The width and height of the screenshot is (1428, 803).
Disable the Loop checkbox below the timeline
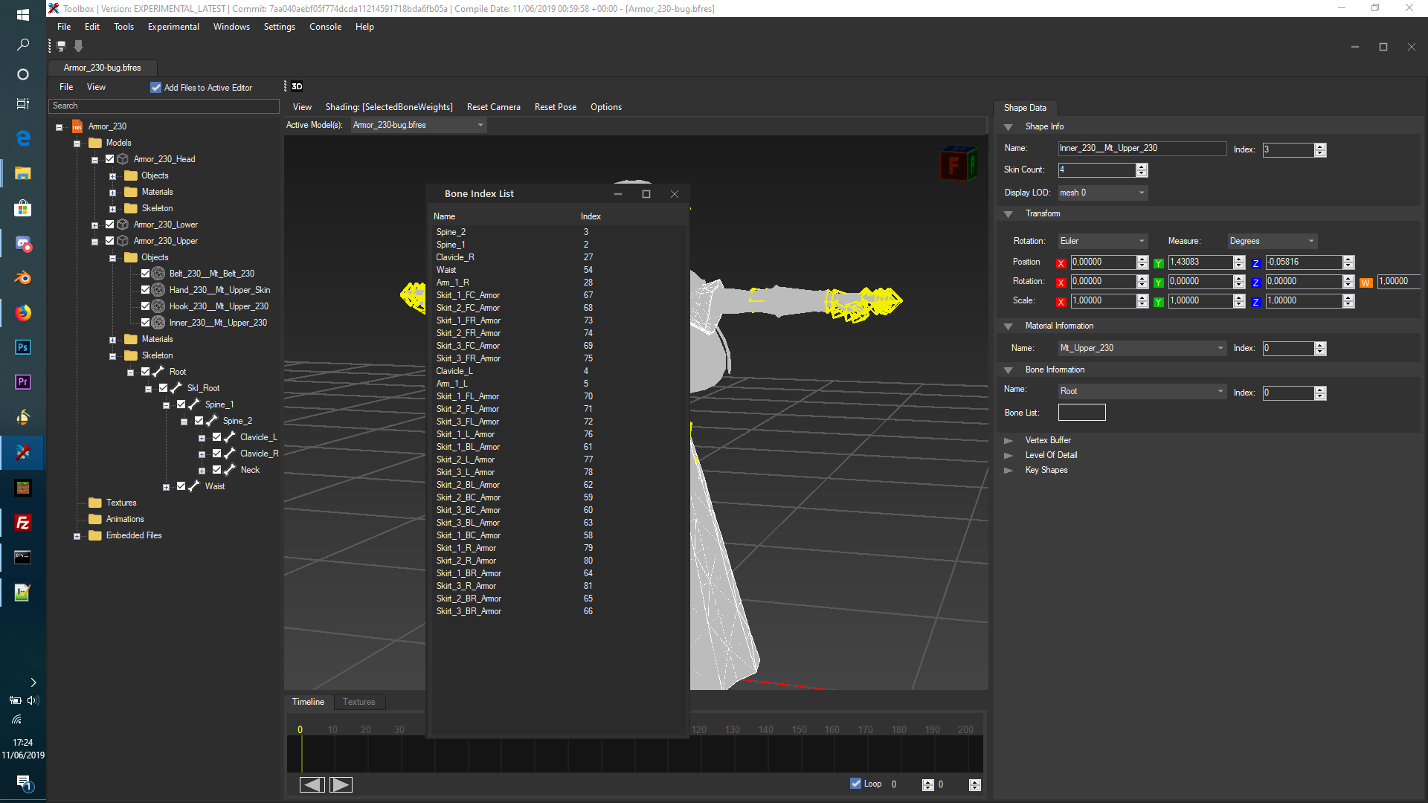point(856,784)
